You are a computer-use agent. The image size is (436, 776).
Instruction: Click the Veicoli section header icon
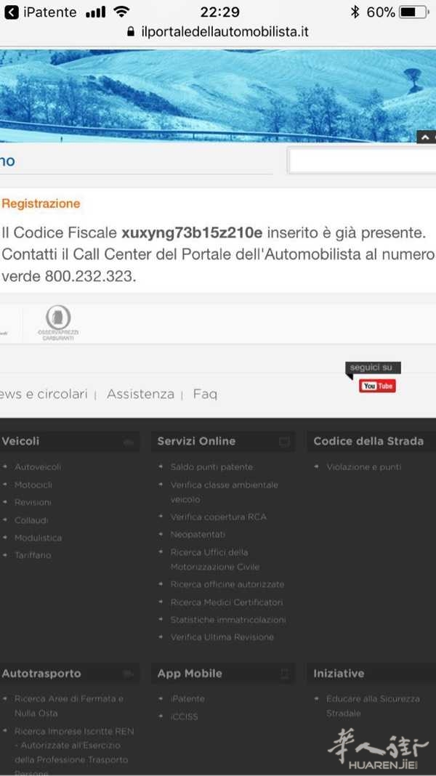[x=129, y=442]
